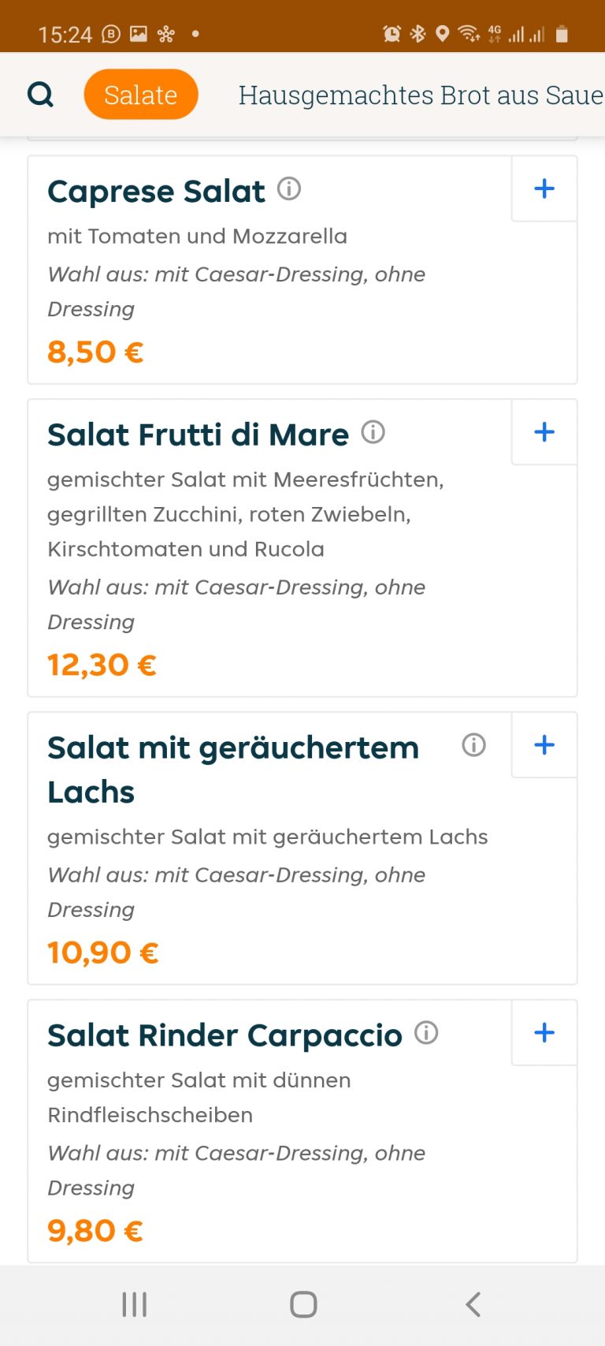This screenshot has width=605, height=1346.
Task: Tap the 12,30 € price
Action: [102, 665]
